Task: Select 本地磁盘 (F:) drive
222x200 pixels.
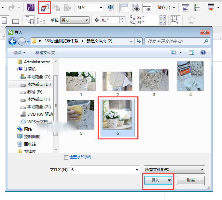Action: tap(35, 99)
